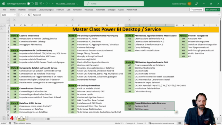222x125 pixels.
Task: Switch to the Inserisci ribbon tab
Action: pos(22,10)
